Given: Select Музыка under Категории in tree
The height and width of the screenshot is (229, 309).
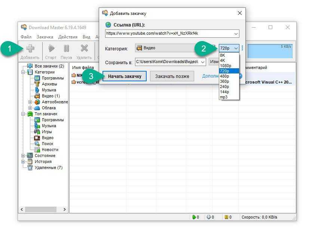Looking at the screenshot, I should coord(49,90).
